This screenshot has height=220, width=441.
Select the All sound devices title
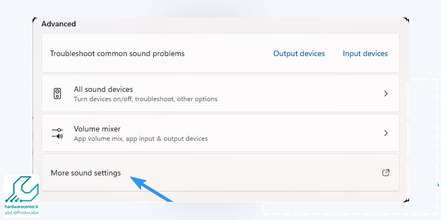click(103, 89)
